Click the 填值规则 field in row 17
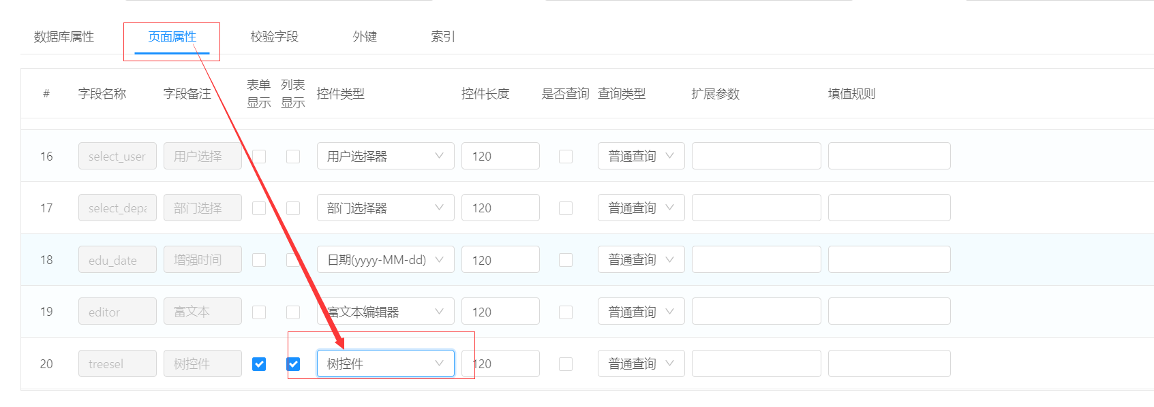Image resolution: width=1154 pixels, height=407 pixels. coord(889,208)
